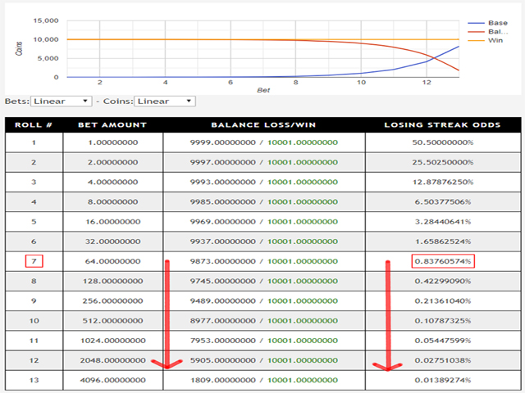Click losing streak odds 0.02751038%
Viewport: 525px width, 393px height.
[x=443, y=360]
